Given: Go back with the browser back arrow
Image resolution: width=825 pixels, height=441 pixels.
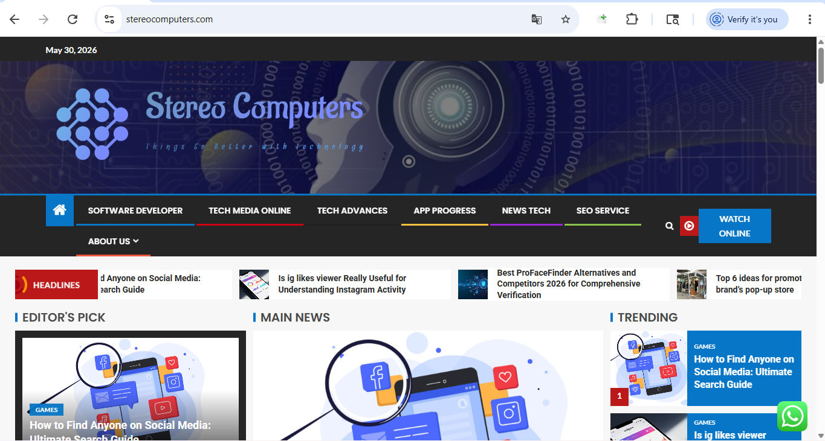Looking at the screenshot, I should [x=15, y=19].
